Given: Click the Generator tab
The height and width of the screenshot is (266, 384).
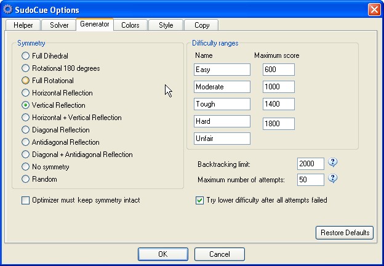Looking at the screenshot, I should 95,24.
